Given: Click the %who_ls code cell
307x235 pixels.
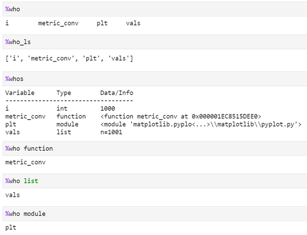Looking at the screenshot, I should pos(155,42).
